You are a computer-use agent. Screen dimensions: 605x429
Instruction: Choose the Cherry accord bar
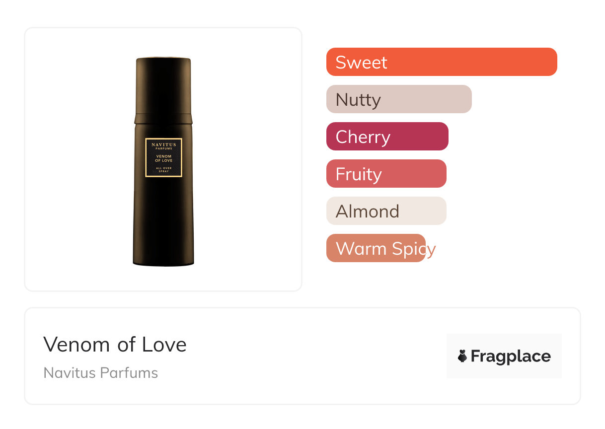387,137
